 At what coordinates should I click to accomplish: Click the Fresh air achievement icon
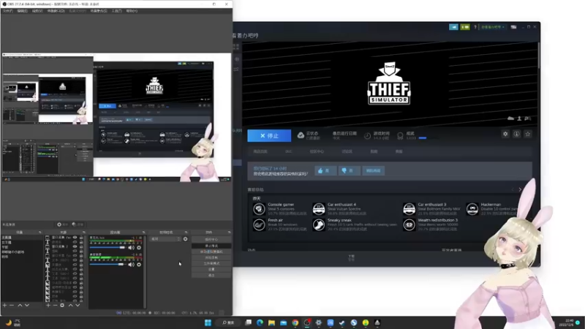(x=259, y=224)
